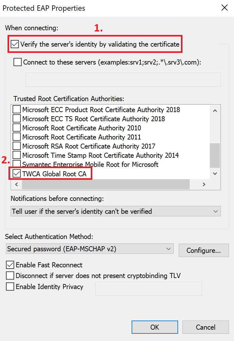Click the server names input field
This screenshot has width=234, height=341.
click(x=123, y=79)
